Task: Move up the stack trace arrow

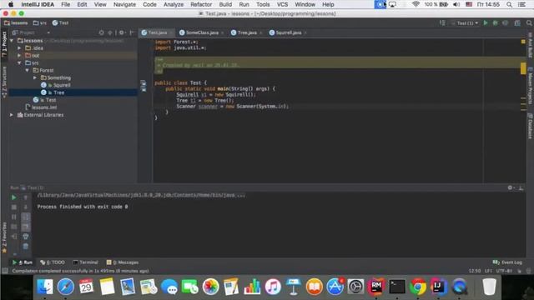Action: tap(26, 197)
